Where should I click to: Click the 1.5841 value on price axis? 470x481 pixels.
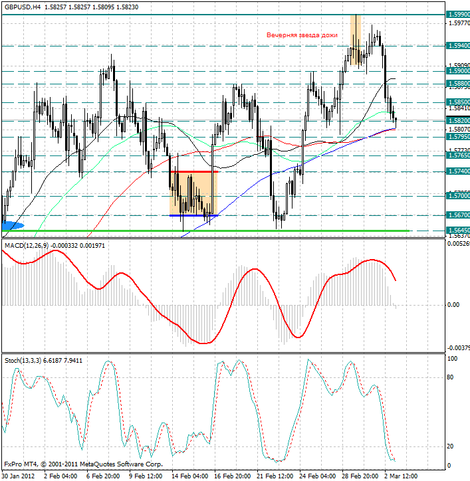click(x=459, y=108)
